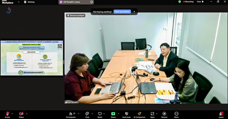Expand the Audio options arrow
The image size is (228, 119).
click(x=13, y=113)
